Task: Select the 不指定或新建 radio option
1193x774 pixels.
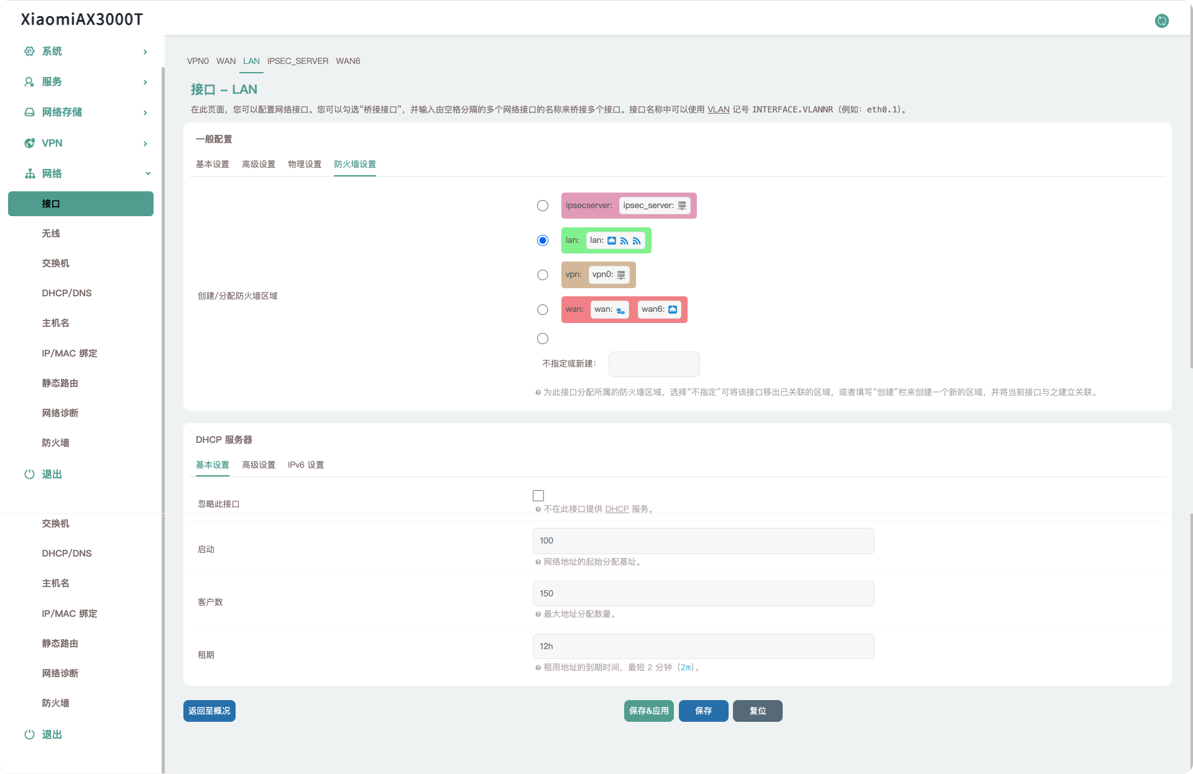Action: (x=543, y=339)
